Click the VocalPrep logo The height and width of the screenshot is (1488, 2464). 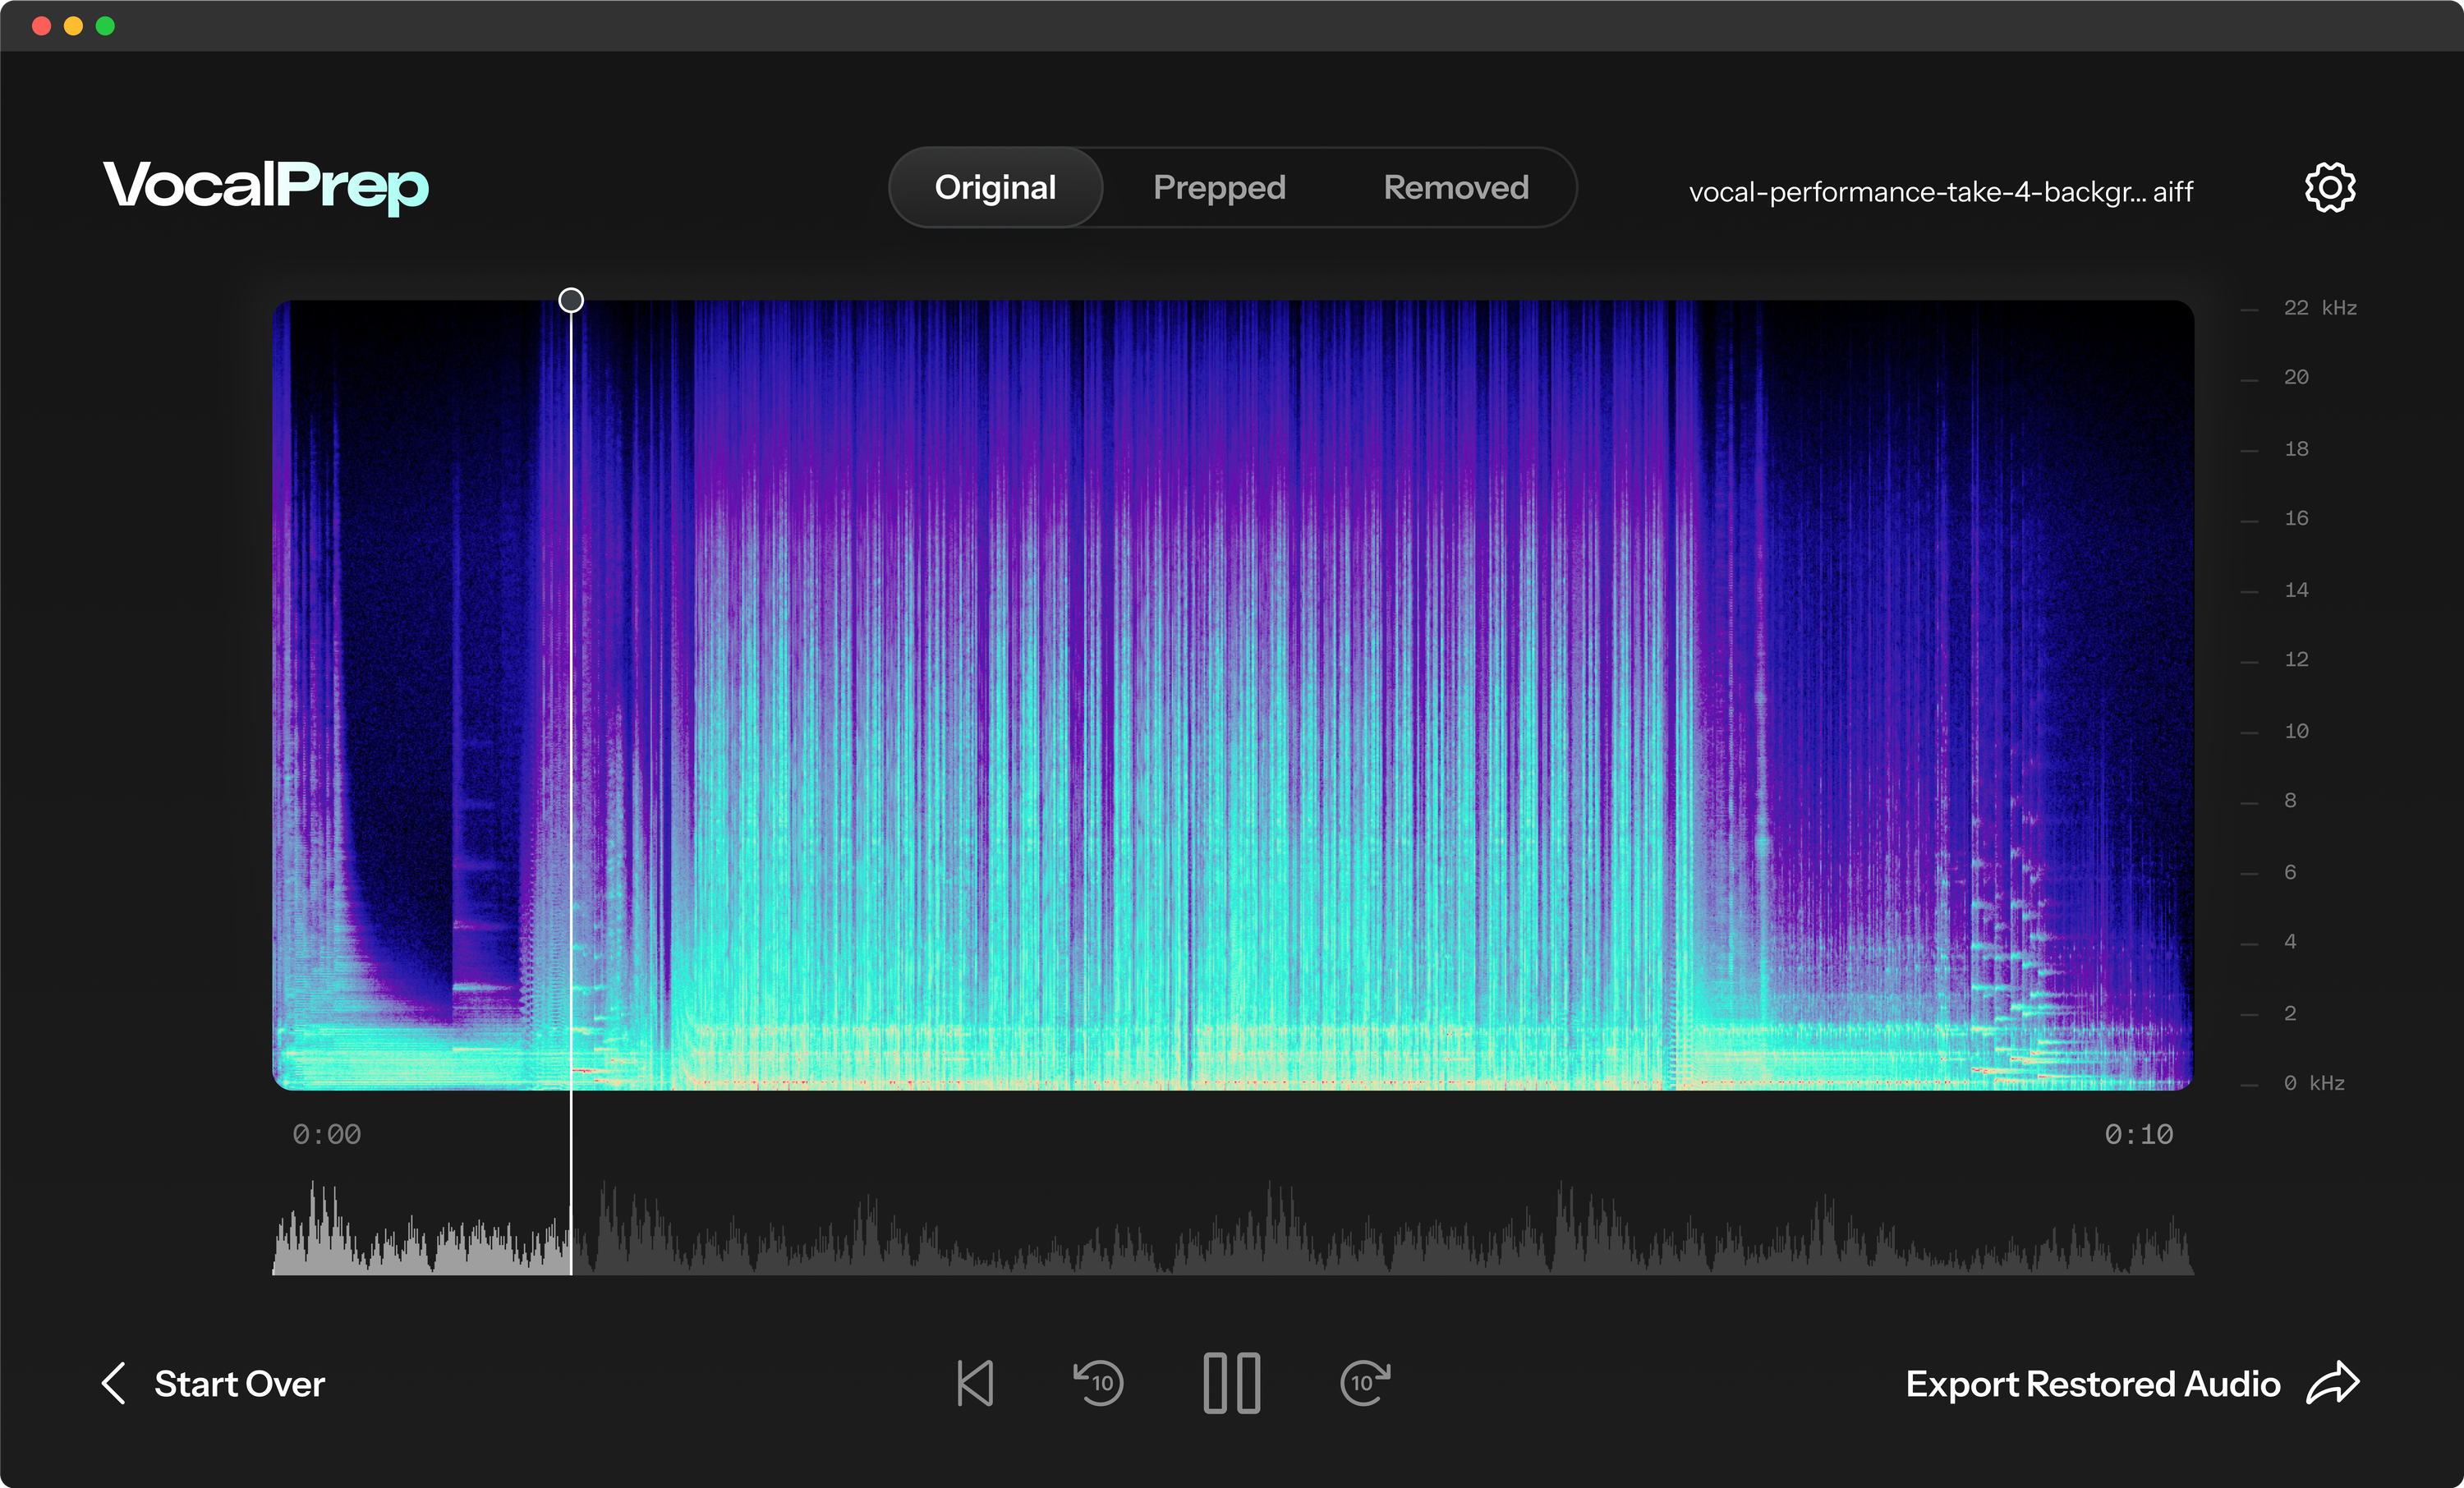pos(265,187)
